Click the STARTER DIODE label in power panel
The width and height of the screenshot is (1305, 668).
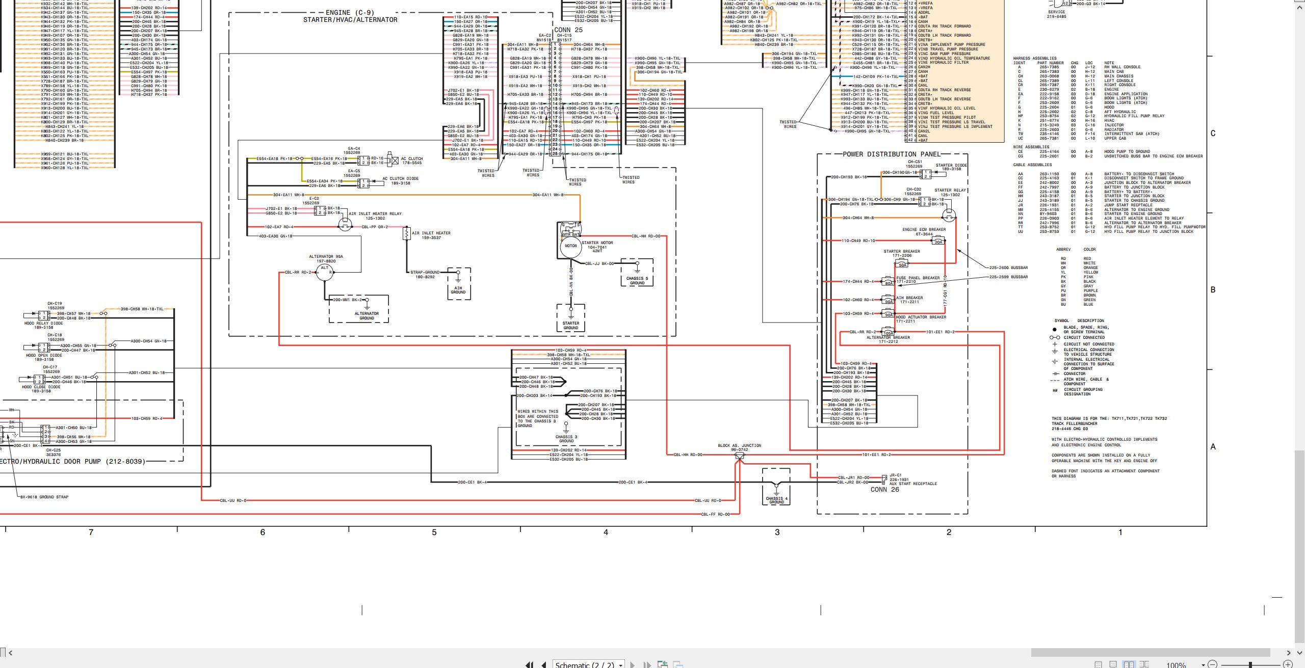click(x=951, y=166)
